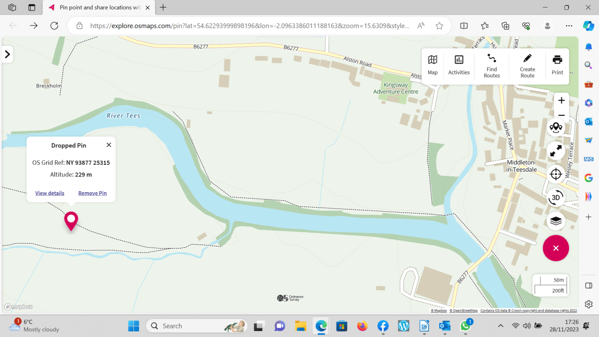This screenshot has height=337, width=599.
Task: Click the browser address bar
Action: pyautogui.click(x=250, y=26)
